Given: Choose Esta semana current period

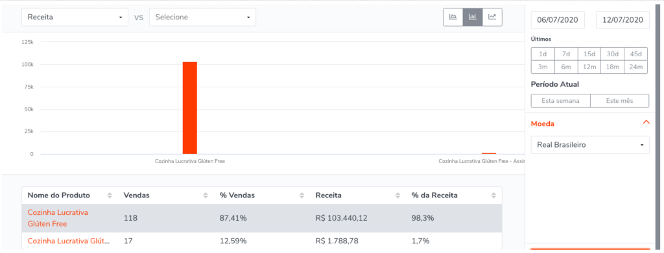Looking at the screenshot, I should pos(560,101).
